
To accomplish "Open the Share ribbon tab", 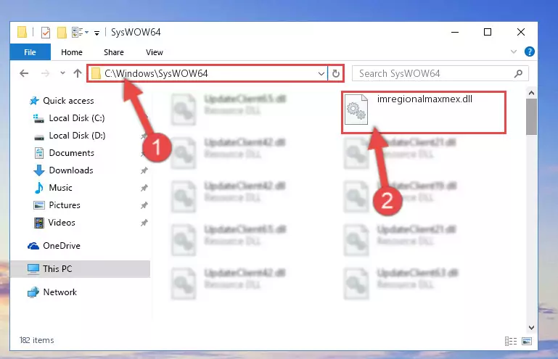I will coord(113,52).
